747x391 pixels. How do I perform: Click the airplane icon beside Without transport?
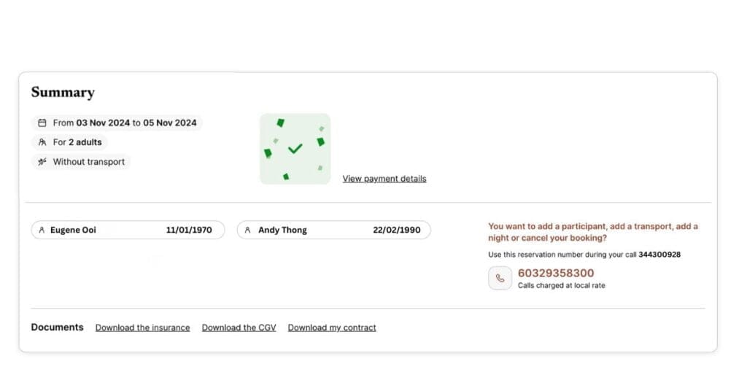[42, 162]
